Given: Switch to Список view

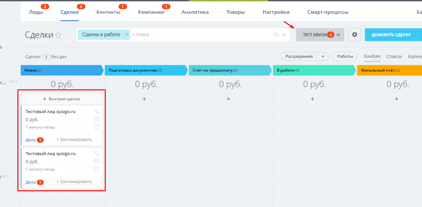Looking at the screenshot, I should pos(394,56).
